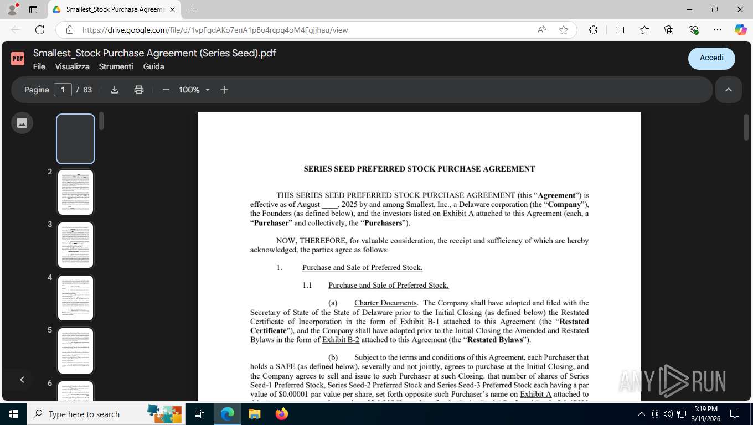Toggle the Split screen icon

[620, 30]
